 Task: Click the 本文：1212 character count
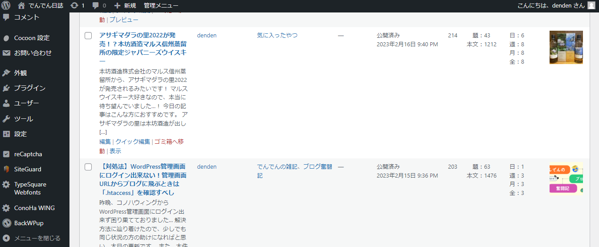pyautogui.click(x=481, y=45)
